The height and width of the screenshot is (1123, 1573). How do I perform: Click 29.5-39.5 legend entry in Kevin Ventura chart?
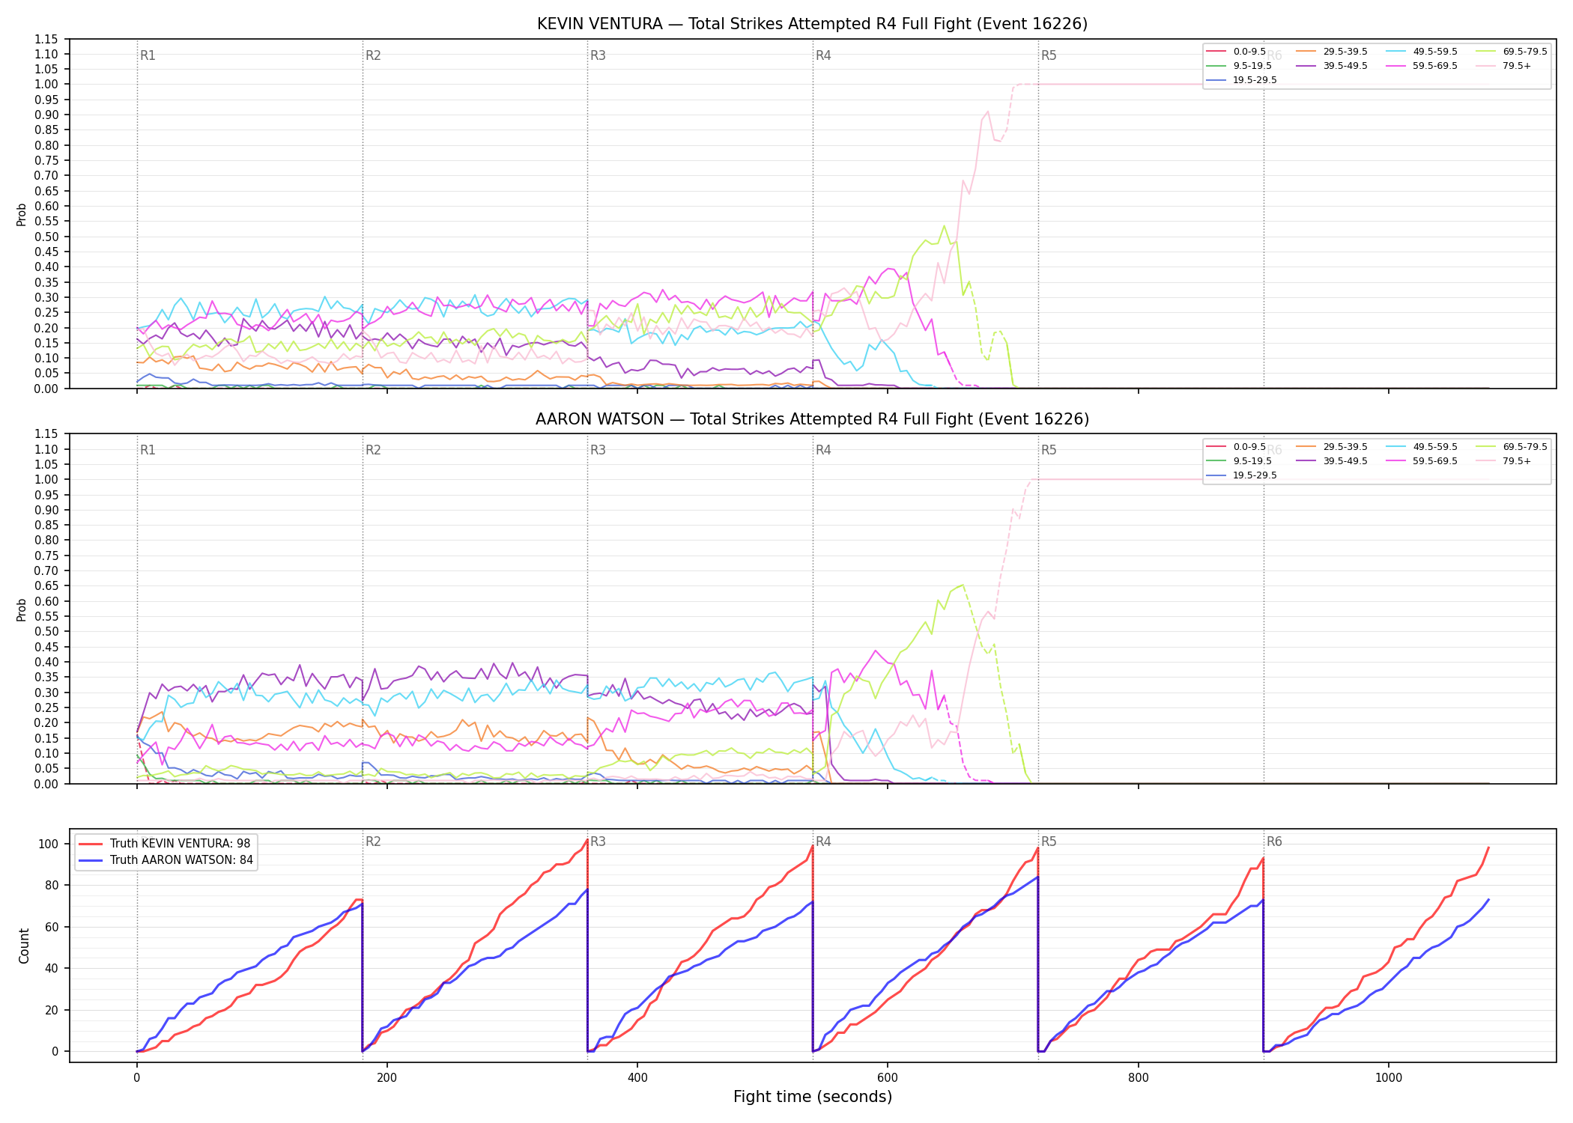click(x=1331, y=52)
